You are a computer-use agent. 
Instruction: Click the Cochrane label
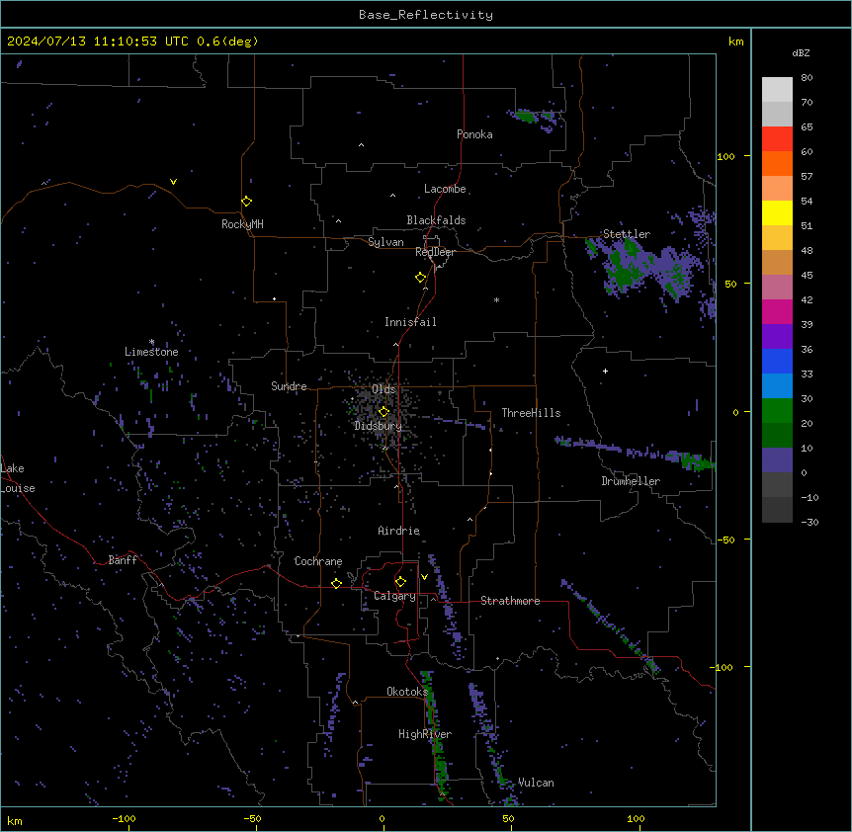[x=318, y=561]
